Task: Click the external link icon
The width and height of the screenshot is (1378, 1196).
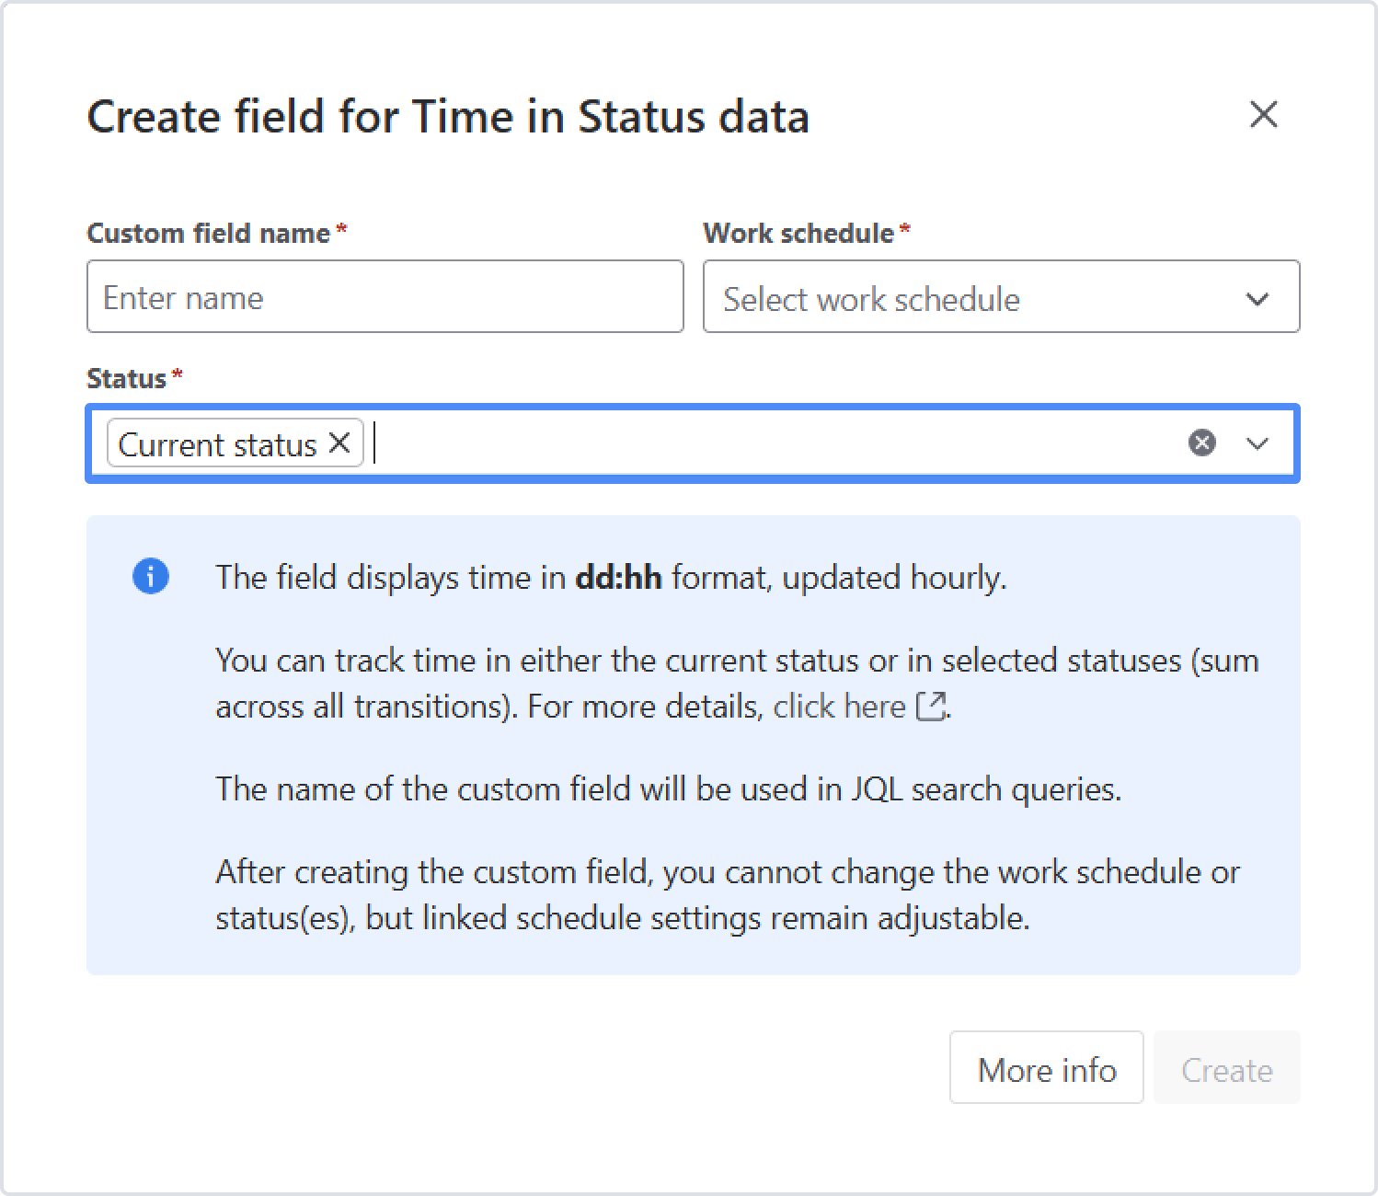Action: 931,707
